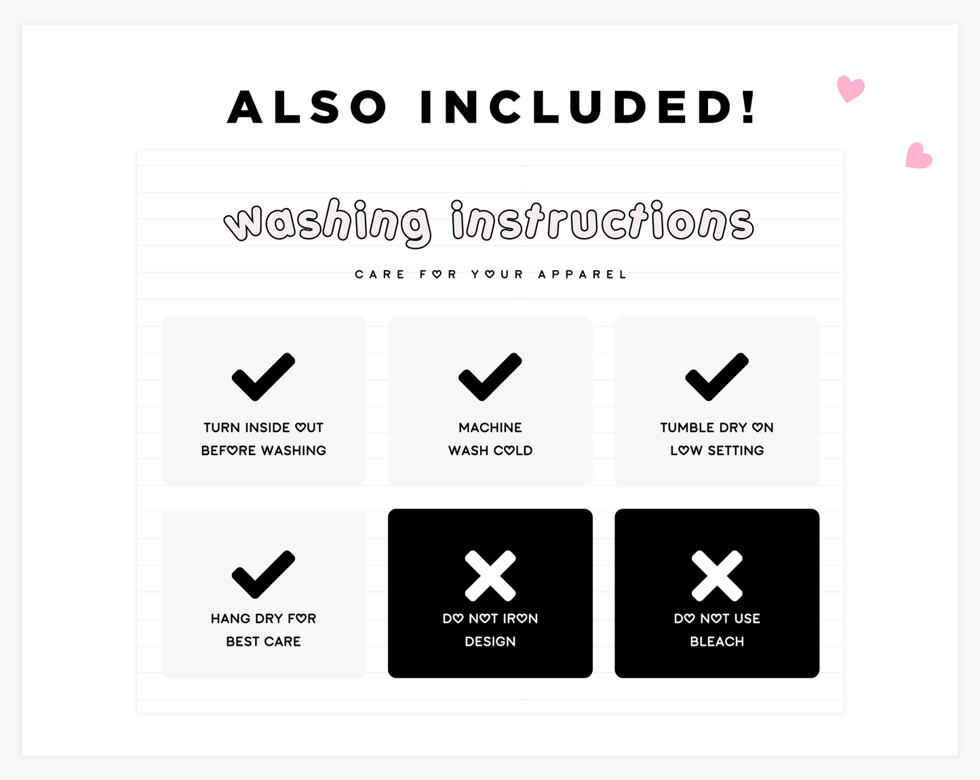Click the X icon above Do Not Iron
Viewport: 980px width, 780px height.
pyautogui.click(x=490, y=576)
